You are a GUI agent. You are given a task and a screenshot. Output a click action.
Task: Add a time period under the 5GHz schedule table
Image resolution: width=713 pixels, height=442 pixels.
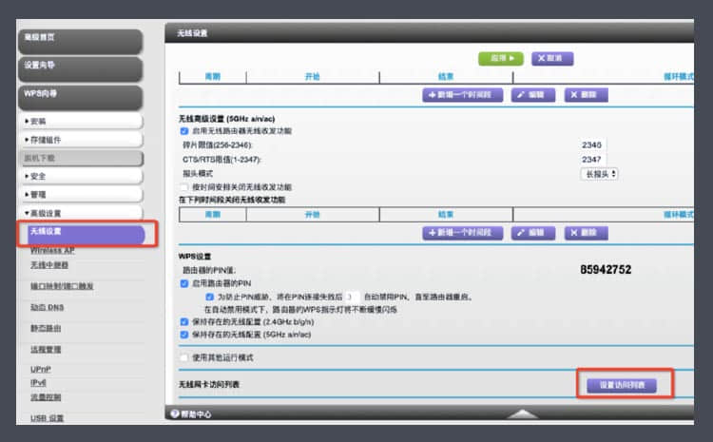pyautogui.click(x=462, y=233)
